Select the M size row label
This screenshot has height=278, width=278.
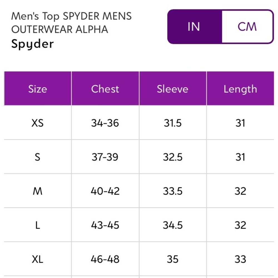38,191
